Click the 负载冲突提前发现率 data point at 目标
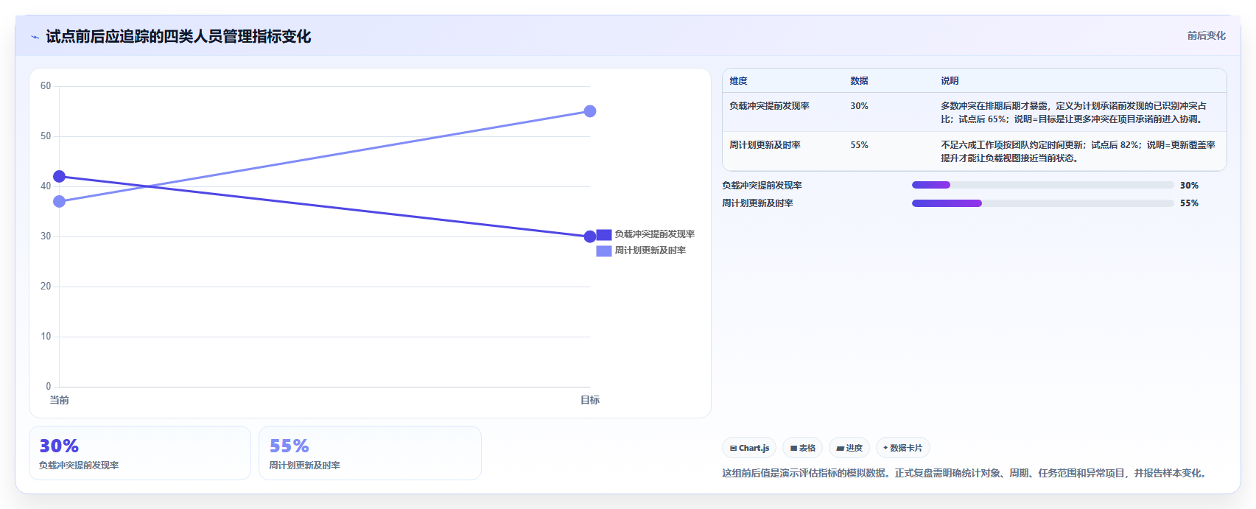The image size is (1256, 509). [590, 236]
